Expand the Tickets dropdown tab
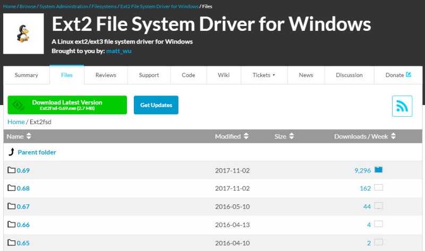 point(264,75)
